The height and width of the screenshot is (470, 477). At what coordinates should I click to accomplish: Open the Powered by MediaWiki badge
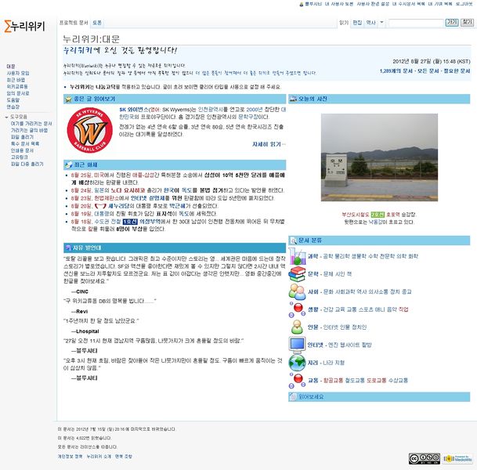tap(458, 459)
